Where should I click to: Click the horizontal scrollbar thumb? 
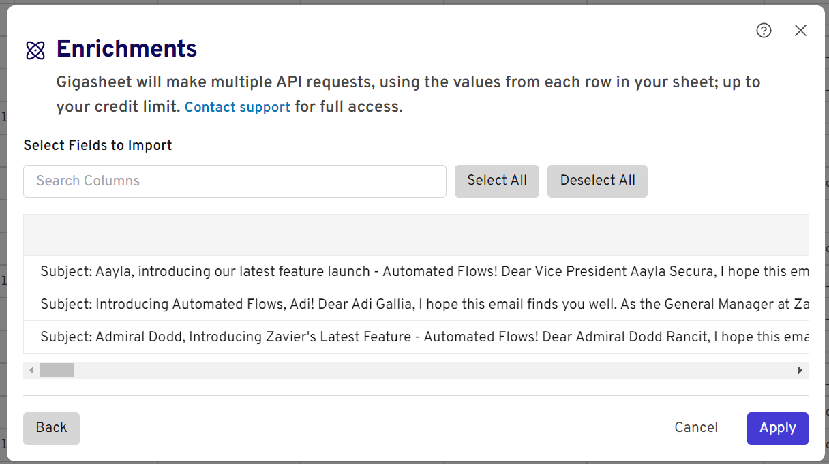click(57, 371)
